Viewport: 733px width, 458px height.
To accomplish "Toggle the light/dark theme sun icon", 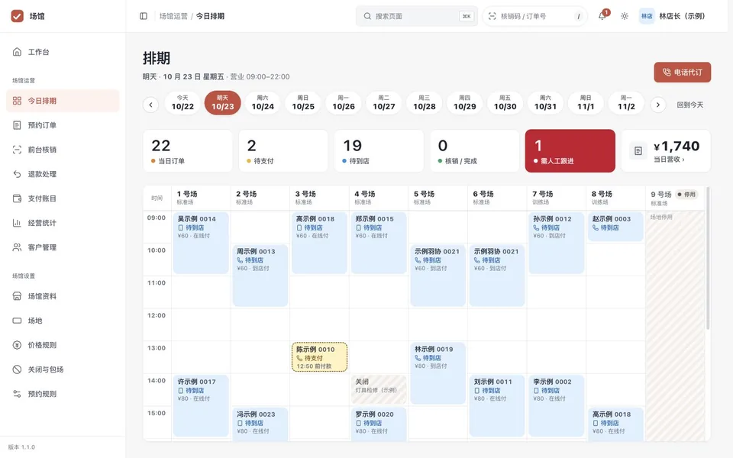I will [625, 16].
